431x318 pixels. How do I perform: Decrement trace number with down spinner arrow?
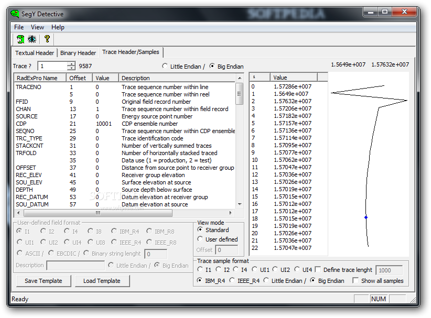(71, 68)
